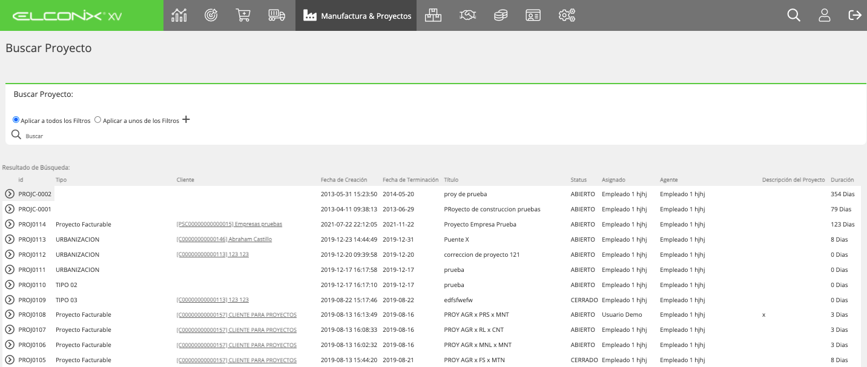This screenshot has height=367, width=867.
Task: Open the handshake module icon
Action: click(x=467, y=15)
